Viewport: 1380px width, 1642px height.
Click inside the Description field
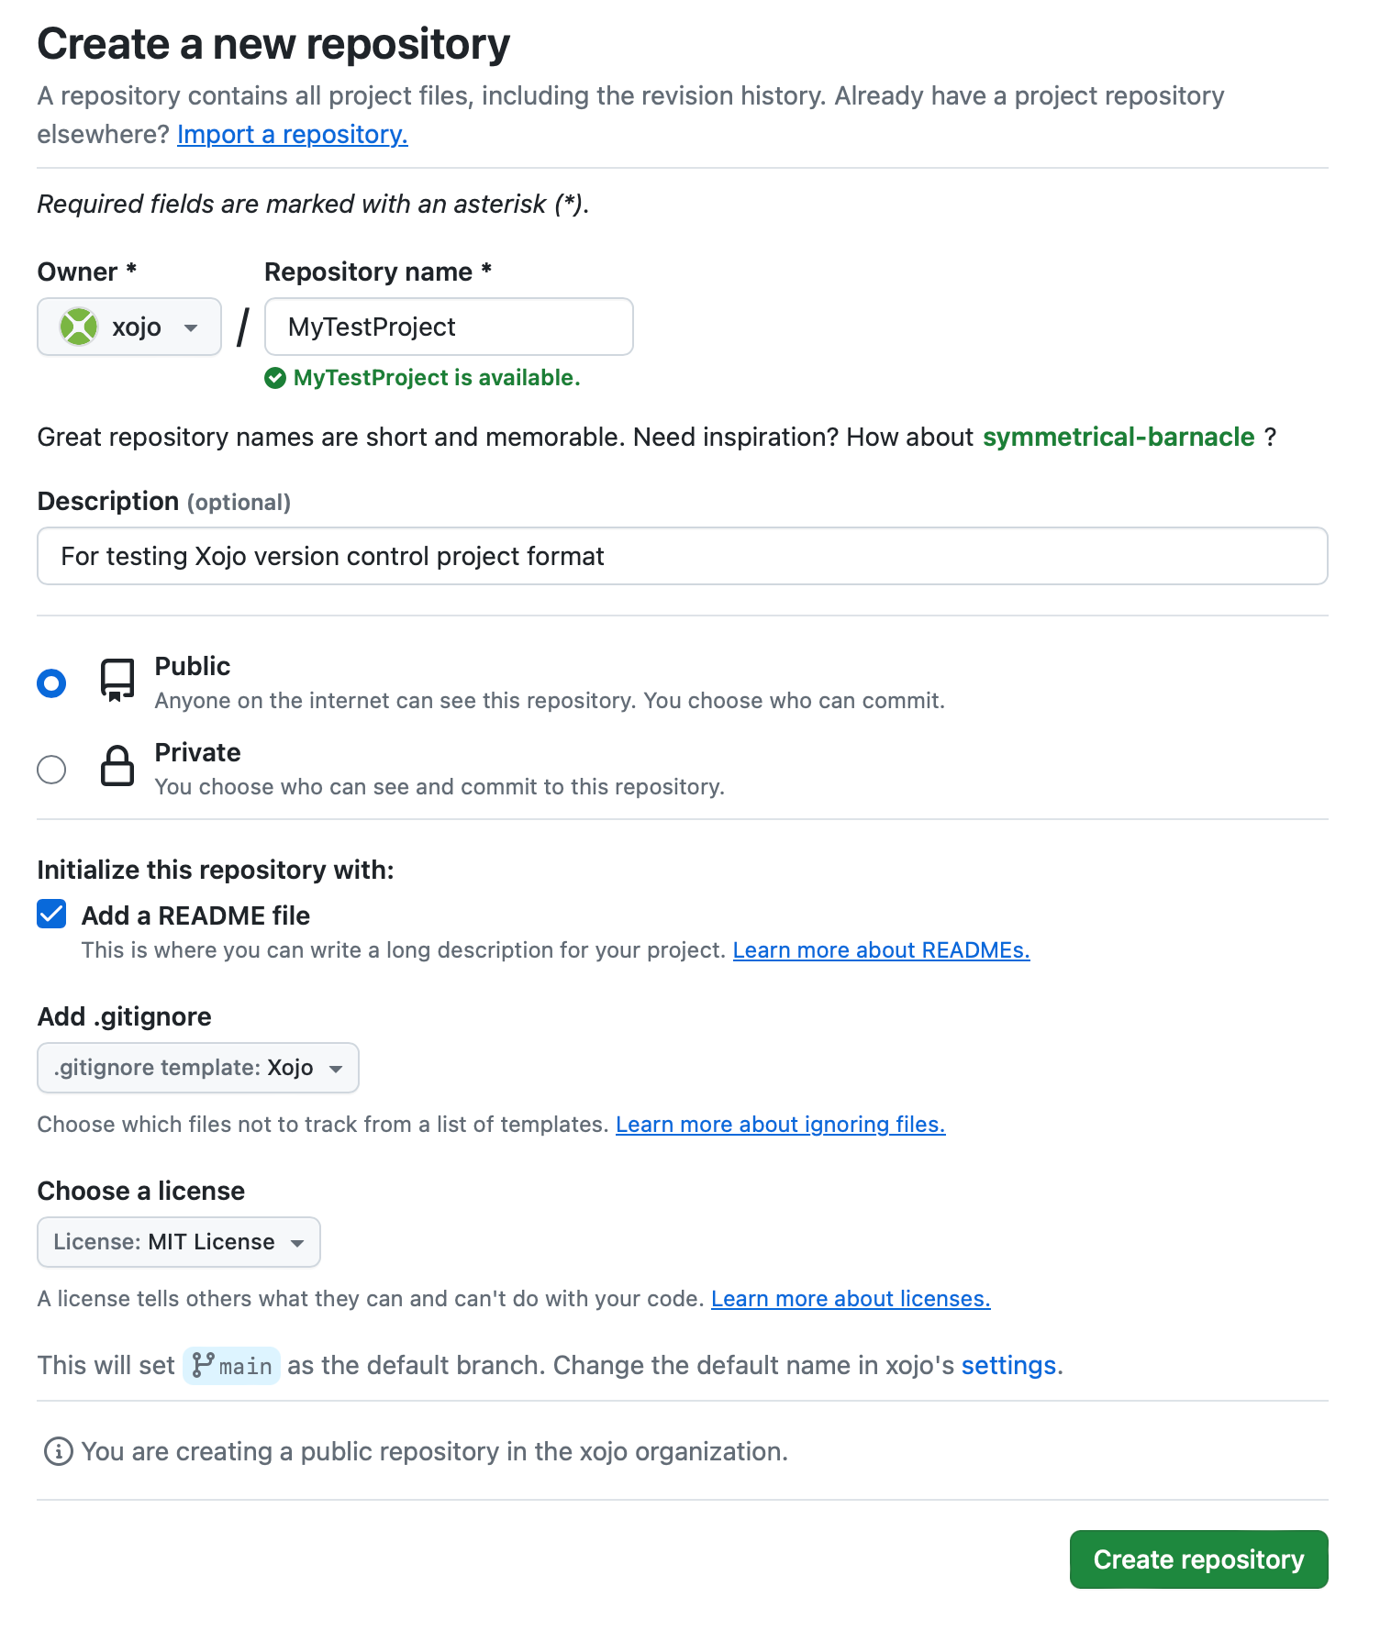click(682, 556)
